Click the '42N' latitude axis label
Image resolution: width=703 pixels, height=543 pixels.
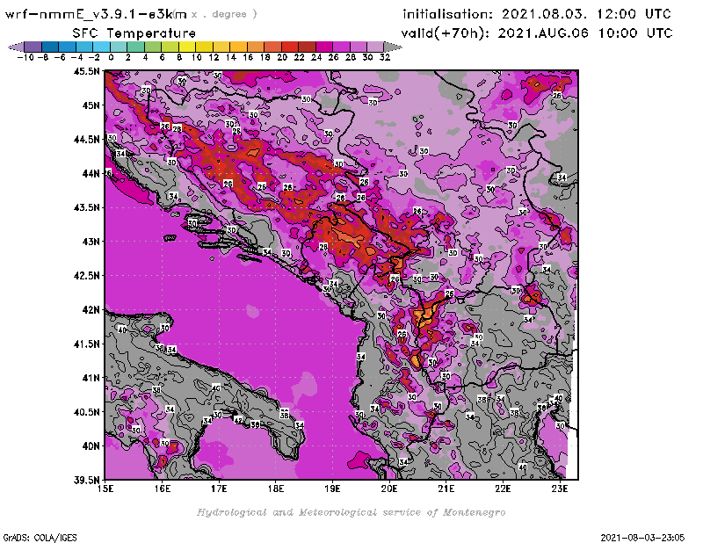[91, 310]
